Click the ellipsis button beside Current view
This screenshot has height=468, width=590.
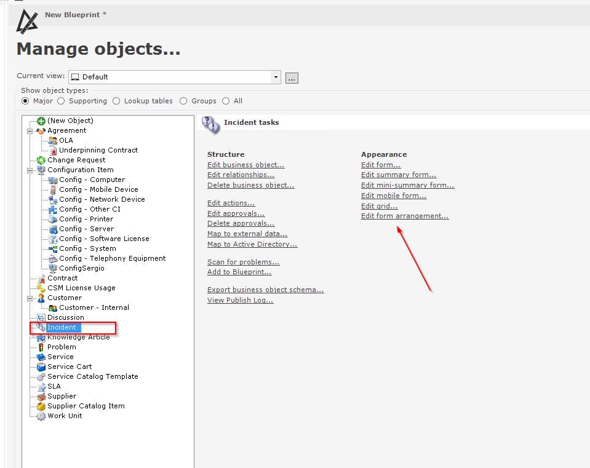pyautogui.click(x=292, y=77)
